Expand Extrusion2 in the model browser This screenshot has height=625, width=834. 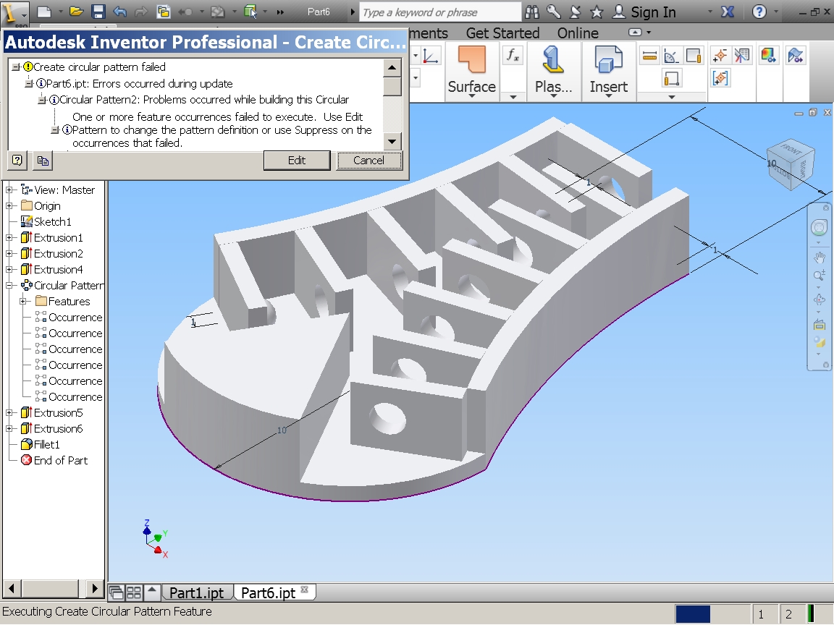pos(9,253)
